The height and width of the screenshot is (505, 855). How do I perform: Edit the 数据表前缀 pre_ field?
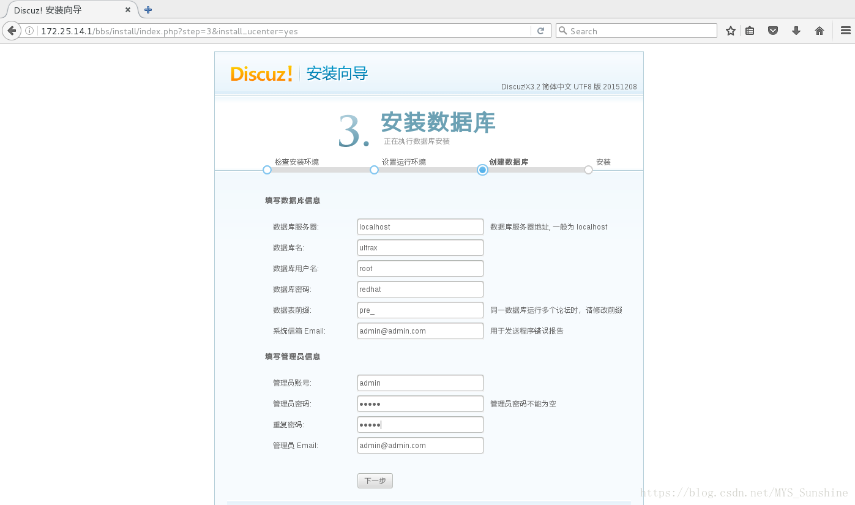[420, 310]
